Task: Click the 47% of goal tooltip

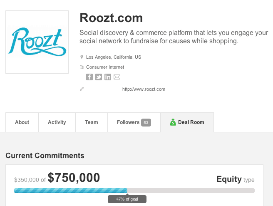Action: tap(127, 199)
